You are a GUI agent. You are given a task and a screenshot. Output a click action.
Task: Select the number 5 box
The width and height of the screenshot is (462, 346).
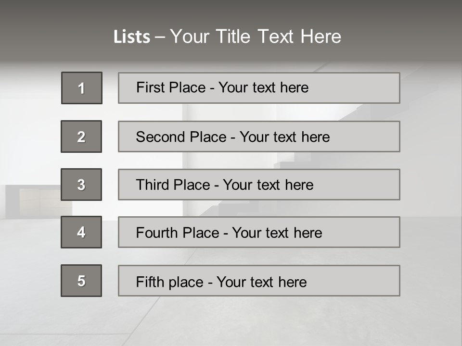tap(81, 281)
